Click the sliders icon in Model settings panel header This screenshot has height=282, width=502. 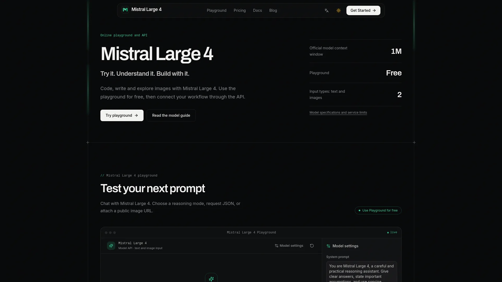[x=328, y=246]
